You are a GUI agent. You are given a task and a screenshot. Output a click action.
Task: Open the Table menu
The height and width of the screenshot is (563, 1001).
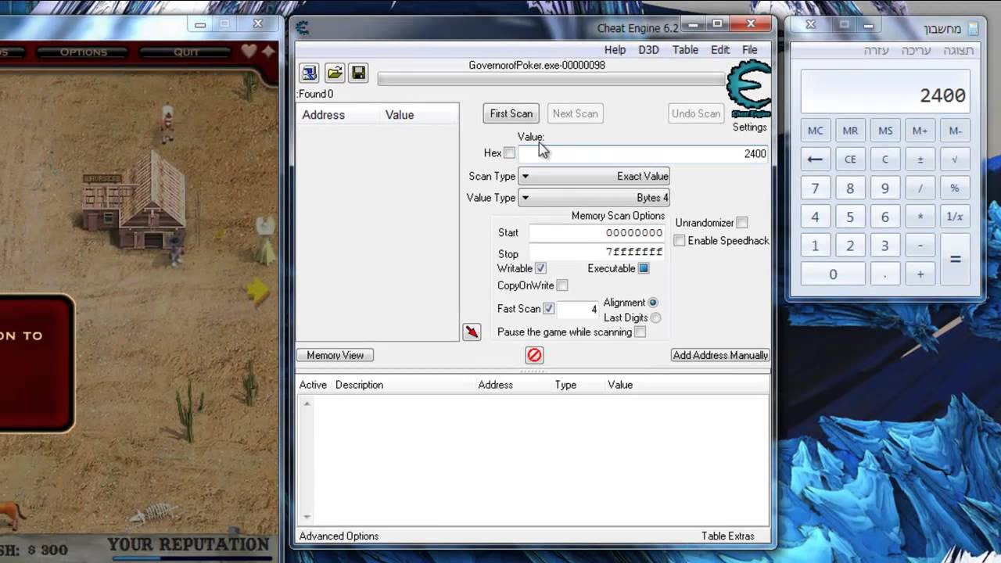[685, 49]
